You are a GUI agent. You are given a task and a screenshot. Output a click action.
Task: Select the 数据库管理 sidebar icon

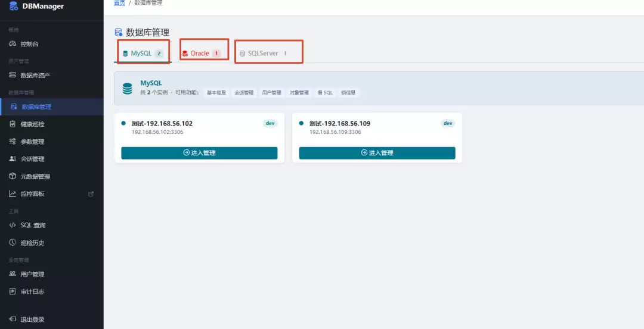[14, 106]
